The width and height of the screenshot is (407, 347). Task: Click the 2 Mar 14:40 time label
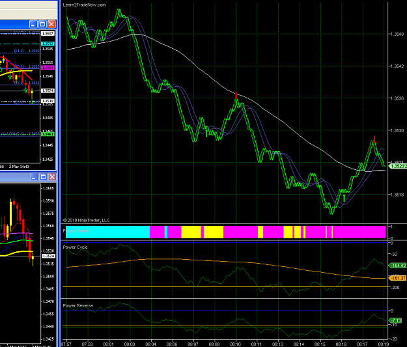pyautogui.click(x=19, y=167)
